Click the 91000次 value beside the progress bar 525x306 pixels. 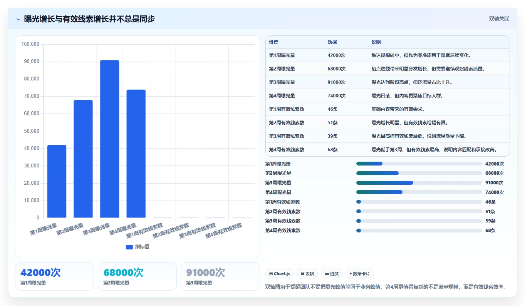pos(494,183)
